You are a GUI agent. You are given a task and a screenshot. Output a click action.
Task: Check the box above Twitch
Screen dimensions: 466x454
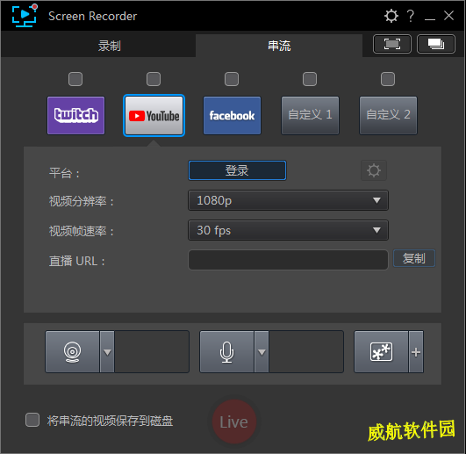click(x=75, y=79)
